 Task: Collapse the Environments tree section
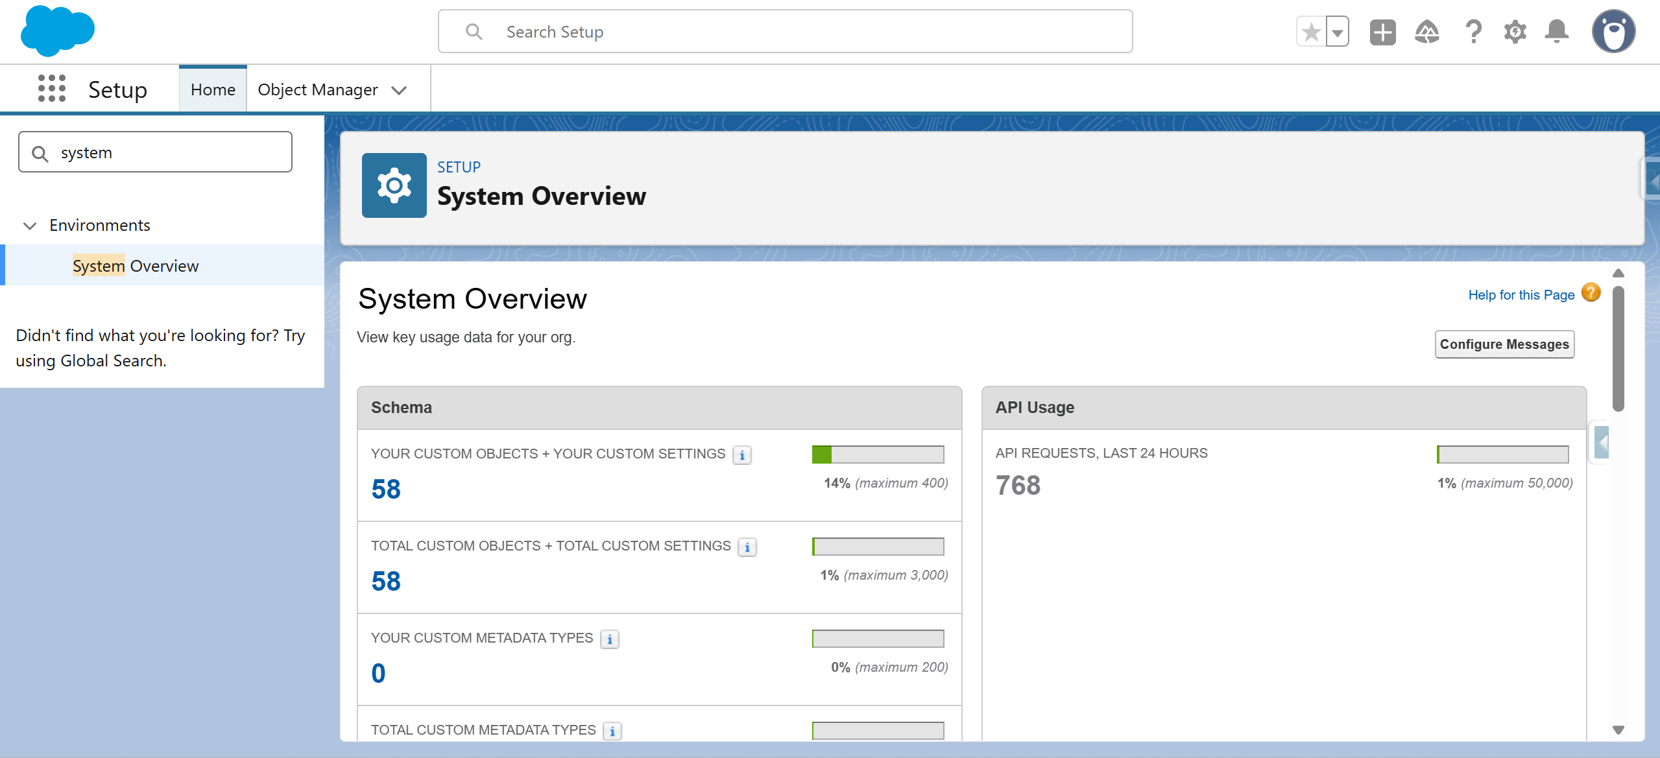[x=30, y=226]
